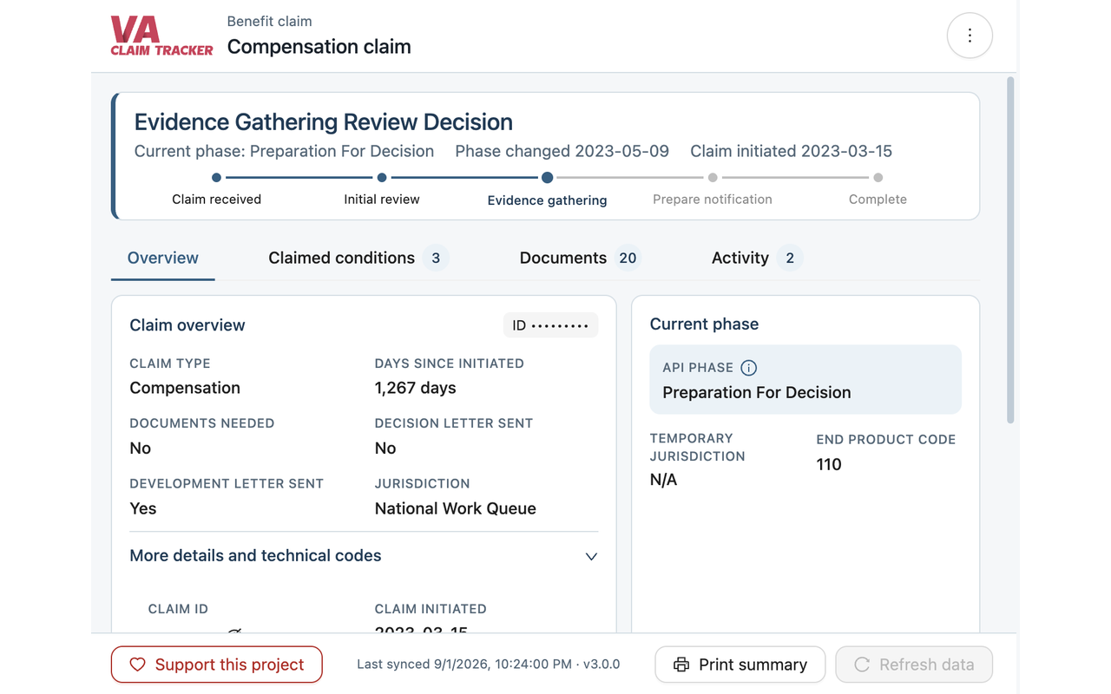
Task: Open the Claimed conditions tab
Action: pyautogui.click(x=358, y=258)
